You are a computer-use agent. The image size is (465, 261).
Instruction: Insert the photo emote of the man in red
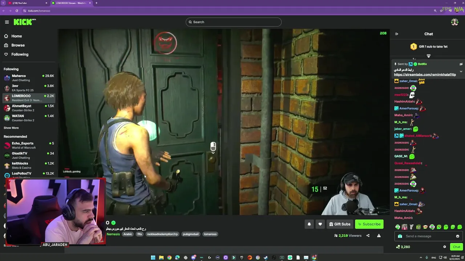404,227
